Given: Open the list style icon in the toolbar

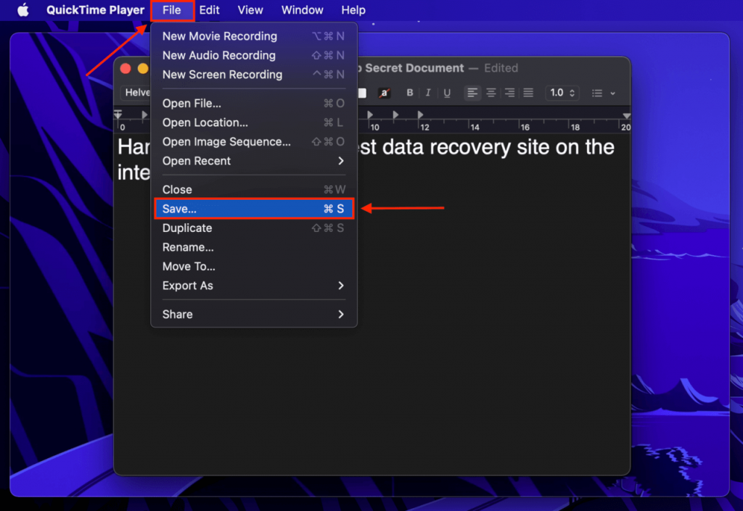Looking at the screenshot, I should pyautogui.click(x=597, y=93).
